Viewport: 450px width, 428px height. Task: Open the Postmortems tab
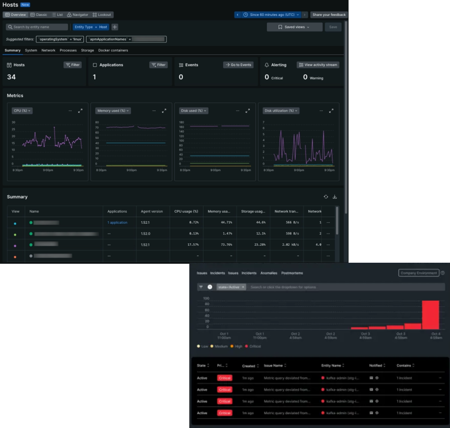coord(292,273)
